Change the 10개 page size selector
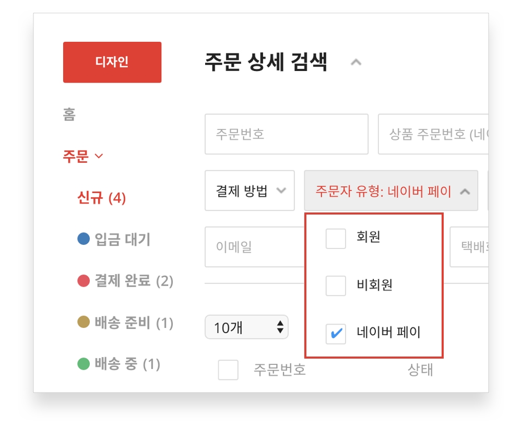This screenshot has height=427, width=522. point(246,328)
